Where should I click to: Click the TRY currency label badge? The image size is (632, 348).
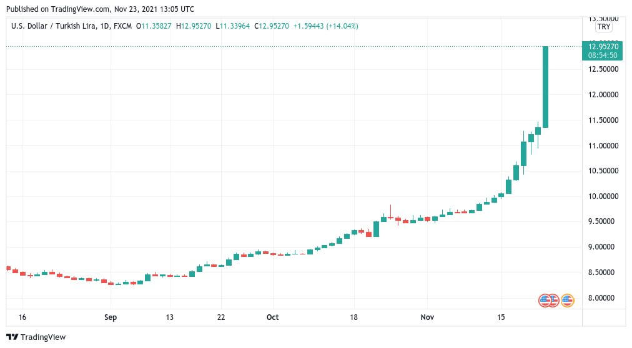[x=603, y=27]
